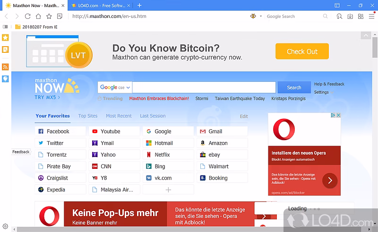
Task: Open the Netflix favorite tile
Action: pyautogui.click(x=168, y=155)
